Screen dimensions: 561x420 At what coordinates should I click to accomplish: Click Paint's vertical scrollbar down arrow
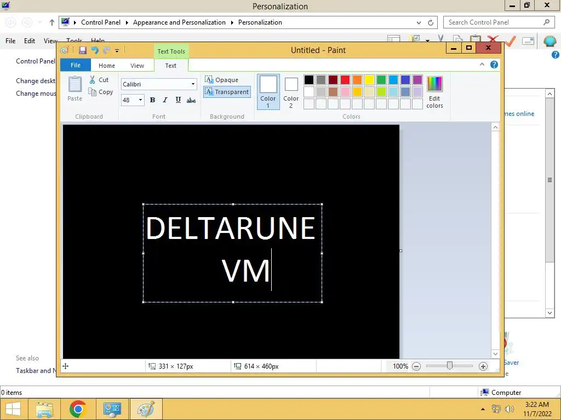tap(495, 354)
